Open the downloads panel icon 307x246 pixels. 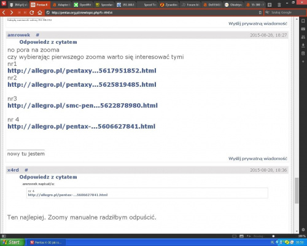(x=303, y=46)
